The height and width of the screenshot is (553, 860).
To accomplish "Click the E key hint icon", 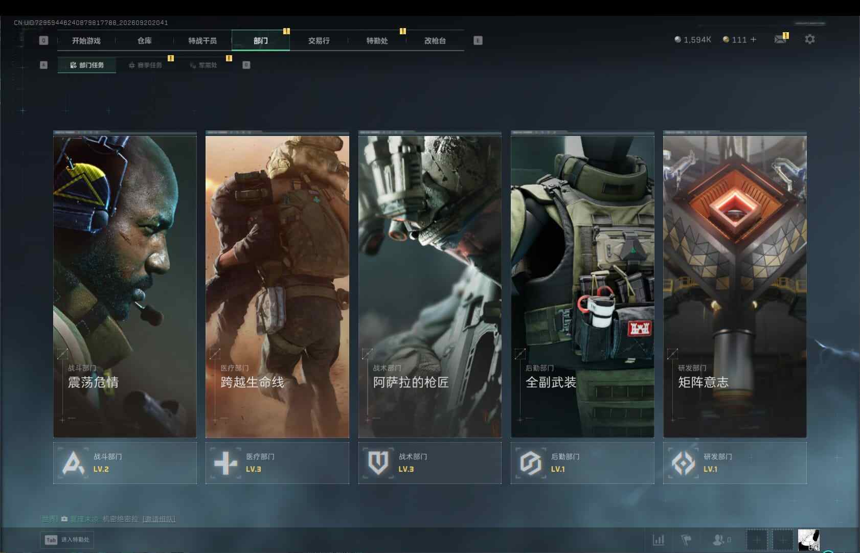I will pos(478,40).
